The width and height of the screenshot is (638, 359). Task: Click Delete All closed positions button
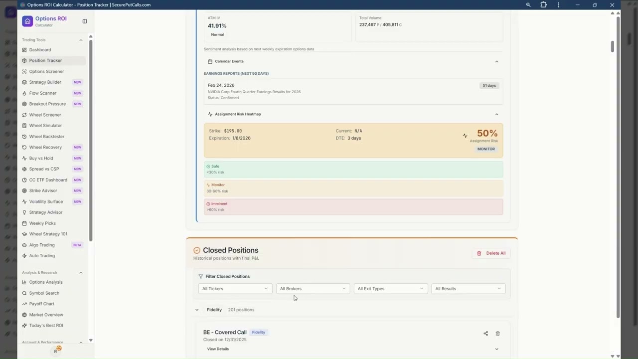pos(491,253)
